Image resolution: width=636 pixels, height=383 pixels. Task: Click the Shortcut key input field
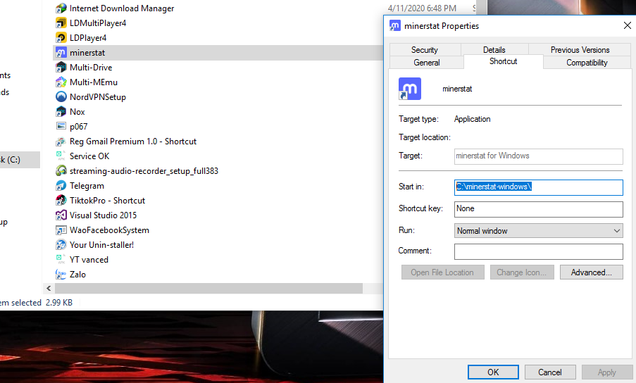(x=538, y=209)
